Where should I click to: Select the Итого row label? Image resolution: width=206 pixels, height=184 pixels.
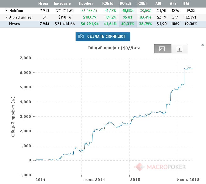[14, 24]
